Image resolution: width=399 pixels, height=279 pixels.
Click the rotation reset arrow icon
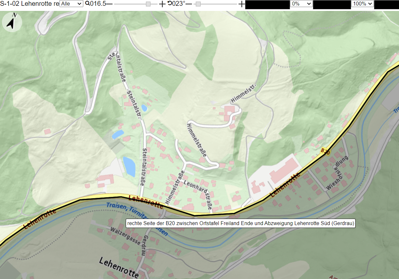[x=169, y=4]
